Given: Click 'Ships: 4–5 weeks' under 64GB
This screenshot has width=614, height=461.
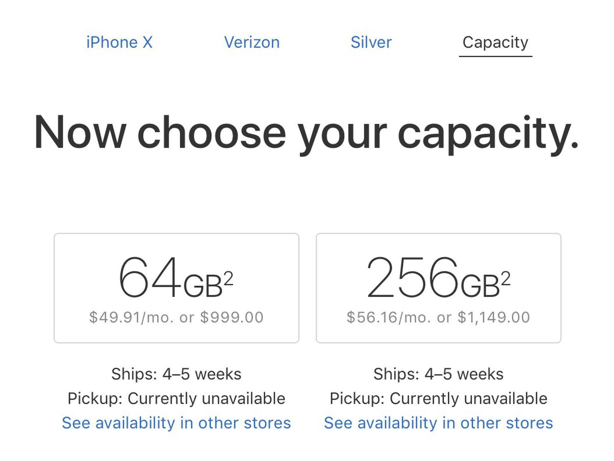Looking at the screenshot, I should click(176, 374).
